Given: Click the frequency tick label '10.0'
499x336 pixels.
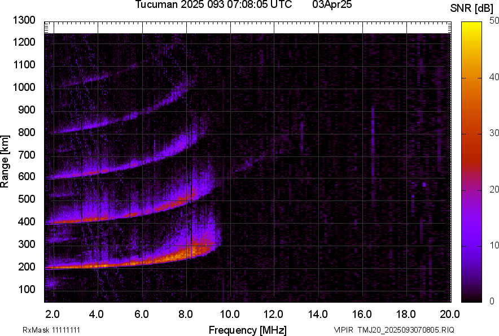Looking at the screenshot, I should pos(230,315).
